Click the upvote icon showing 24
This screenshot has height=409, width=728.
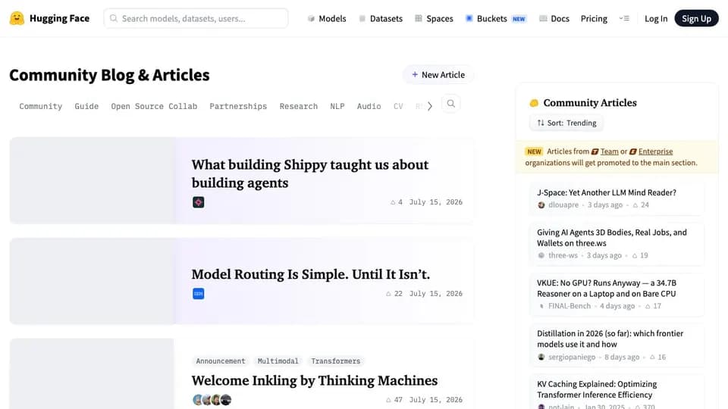click(635, 205)
